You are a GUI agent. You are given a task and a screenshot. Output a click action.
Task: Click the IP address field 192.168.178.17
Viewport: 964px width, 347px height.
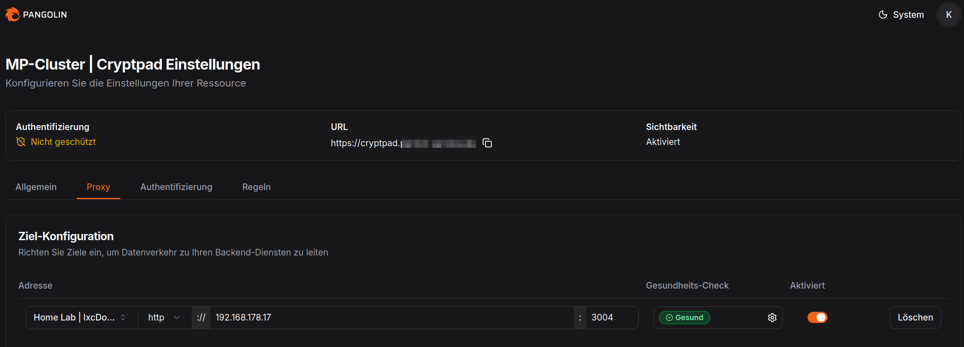(x=390, y=318)
